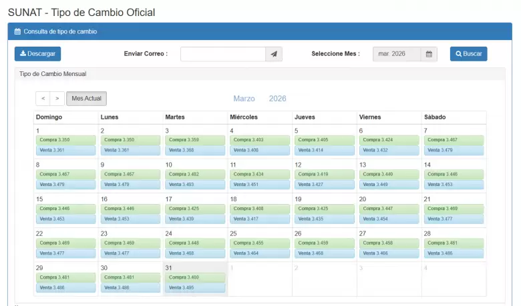
Task: Select Compra 3.440 on Friday 13
Action: tap(389, 174)
